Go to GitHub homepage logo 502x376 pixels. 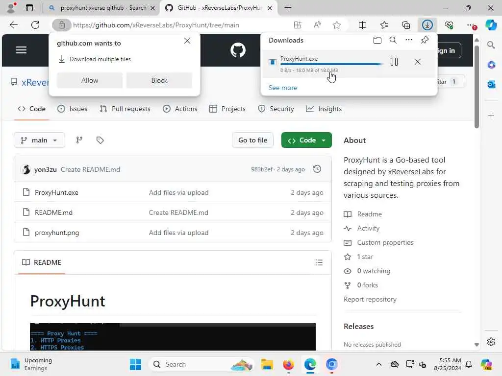[x=238, y=50]
